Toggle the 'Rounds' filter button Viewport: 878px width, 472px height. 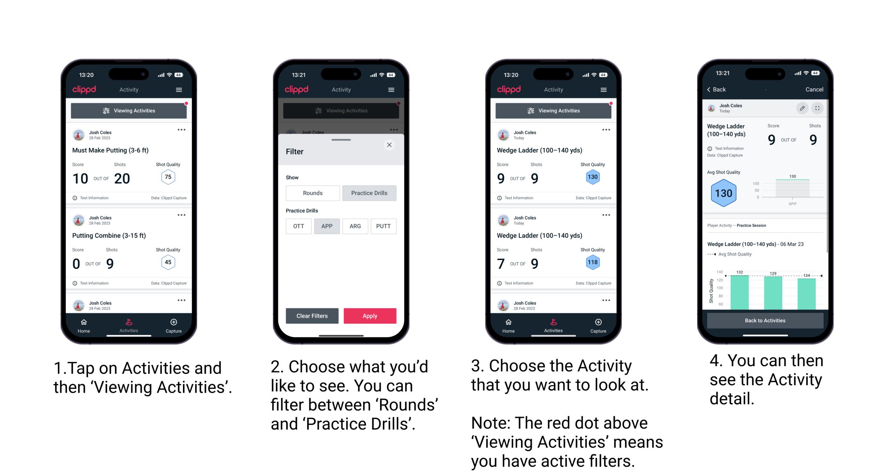(x=312, y=192)
